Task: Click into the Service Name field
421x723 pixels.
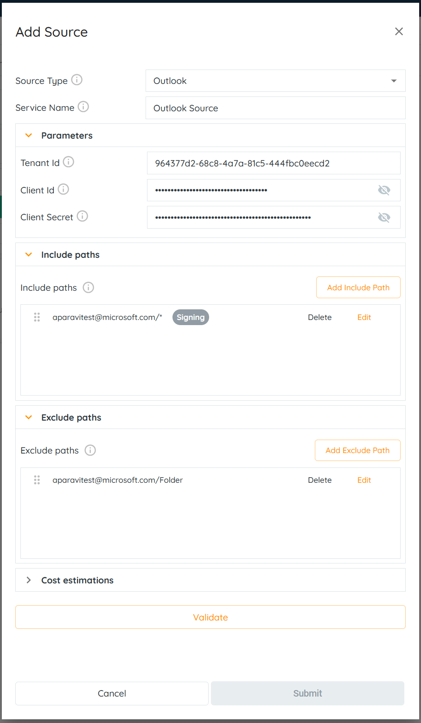Action: (275, 108)
